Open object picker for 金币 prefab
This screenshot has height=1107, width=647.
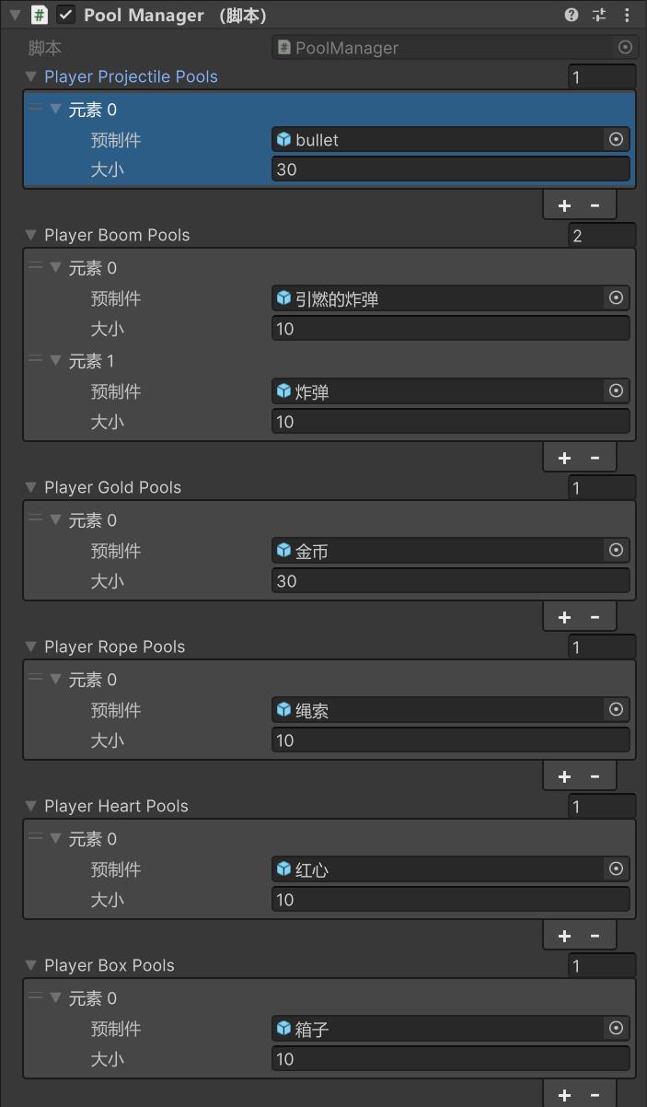617,550
